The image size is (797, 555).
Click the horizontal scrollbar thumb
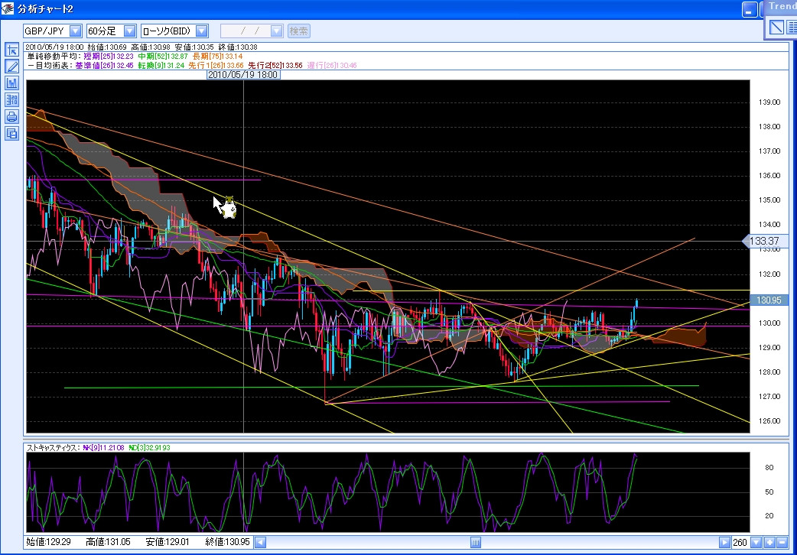[x=475, y=542]
